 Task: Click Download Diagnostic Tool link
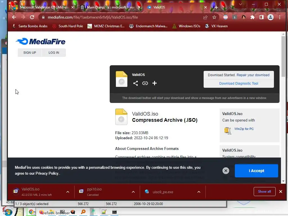[x=238, y=83]
